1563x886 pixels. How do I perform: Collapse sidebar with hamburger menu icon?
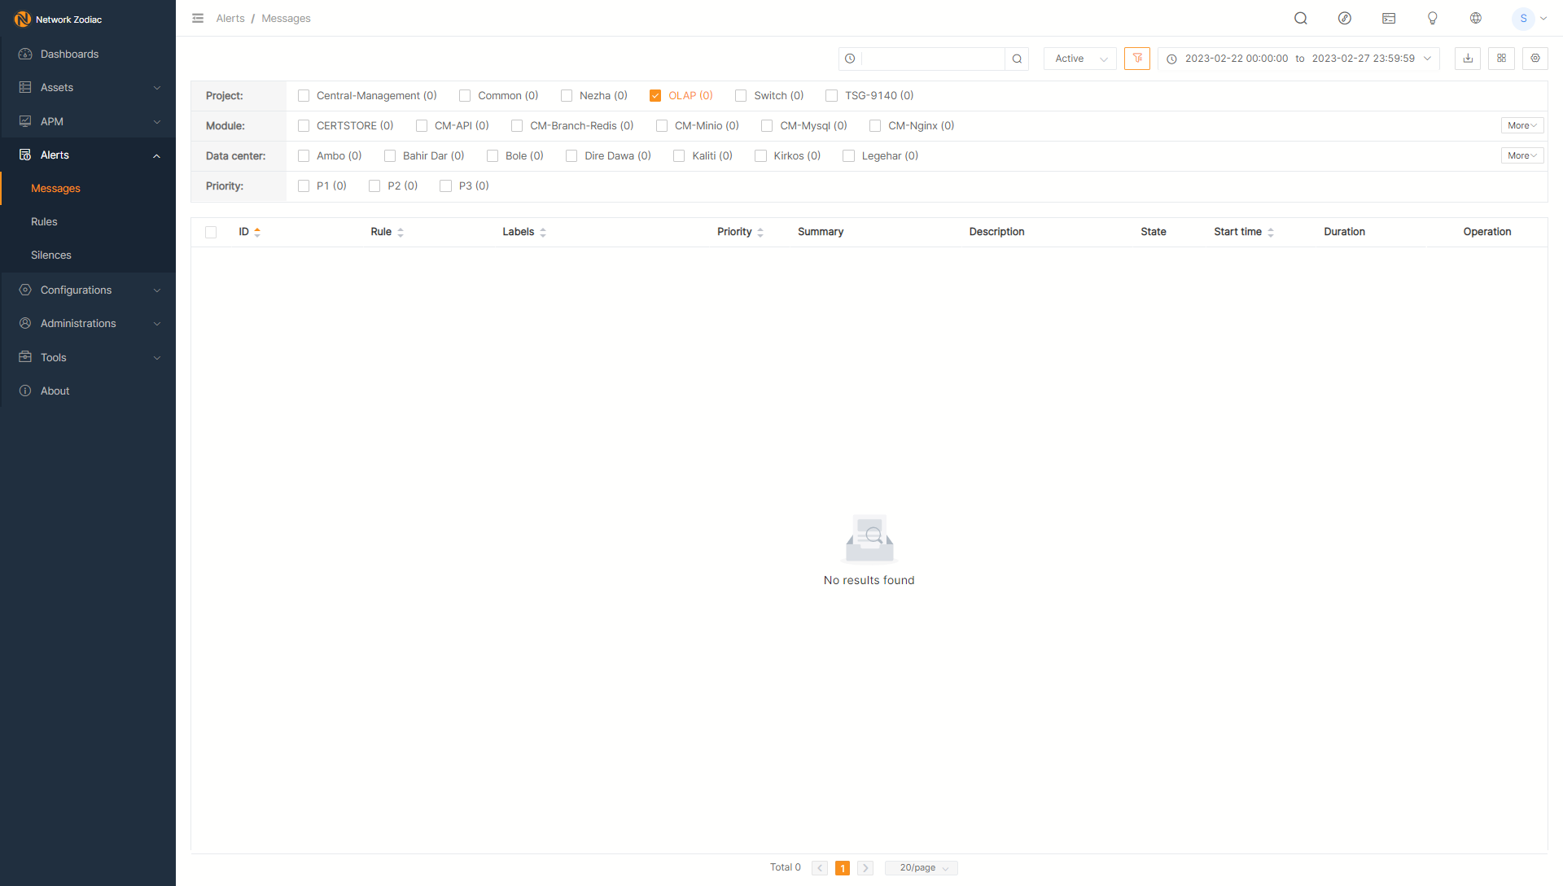(x=198, y=18)
